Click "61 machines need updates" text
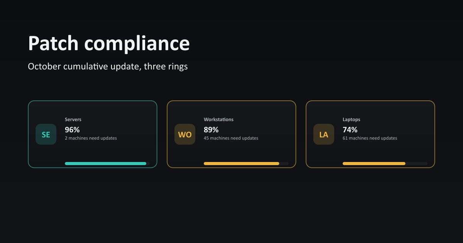The image size is (463, 243). click(370, 138)
